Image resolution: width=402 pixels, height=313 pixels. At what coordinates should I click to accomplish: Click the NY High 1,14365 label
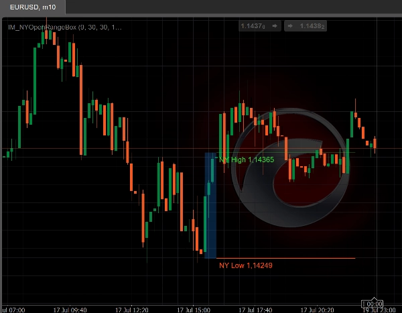[247, 160]
